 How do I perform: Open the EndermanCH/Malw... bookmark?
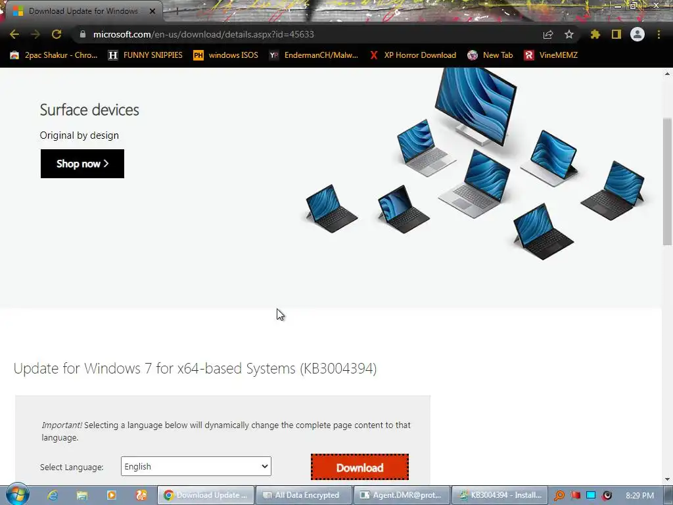click(x=313, y=55)
